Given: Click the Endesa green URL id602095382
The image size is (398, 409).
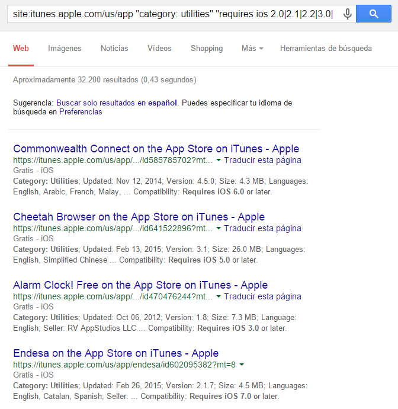Looking at the screenshot, I should 124,365.
